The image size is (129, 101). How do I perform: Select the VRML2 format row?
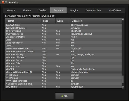click(x=63, y=46)
